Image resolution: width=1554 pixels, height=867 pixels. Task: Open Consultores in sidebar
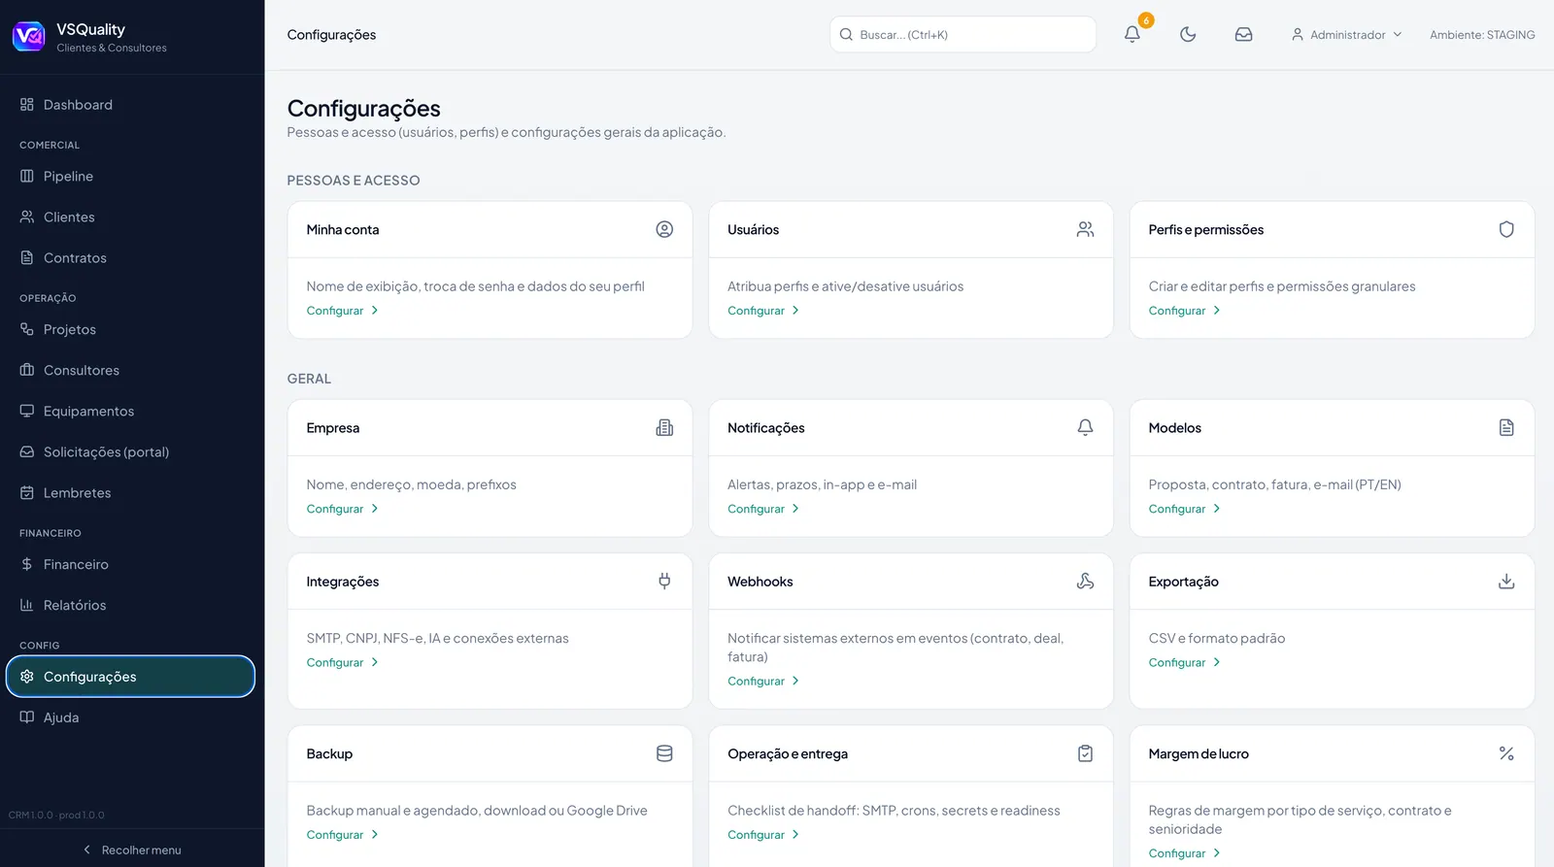tap(131, 371)
